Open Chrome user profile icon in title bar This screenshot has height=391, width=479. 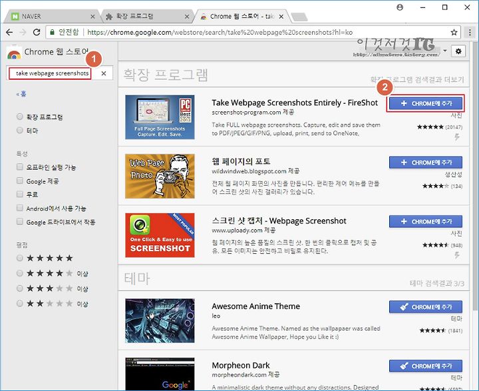[x=400, y=7]
